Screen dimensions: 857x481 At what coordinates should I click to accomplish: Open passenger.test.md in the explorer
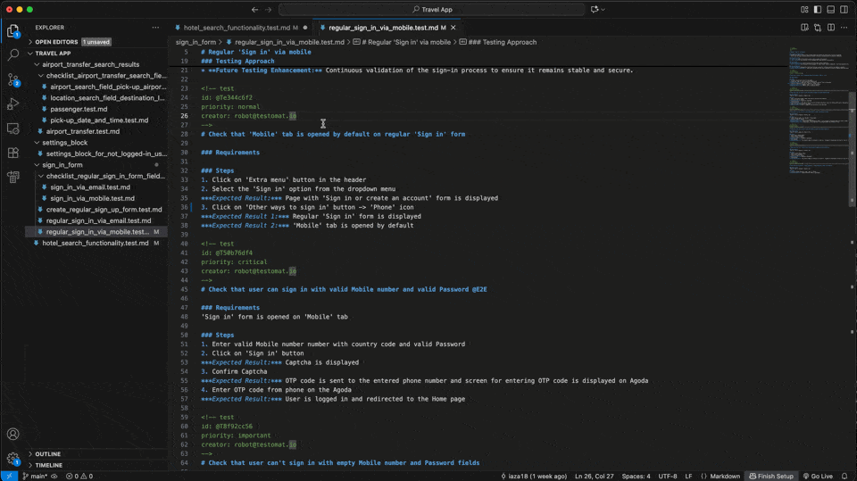79,109
